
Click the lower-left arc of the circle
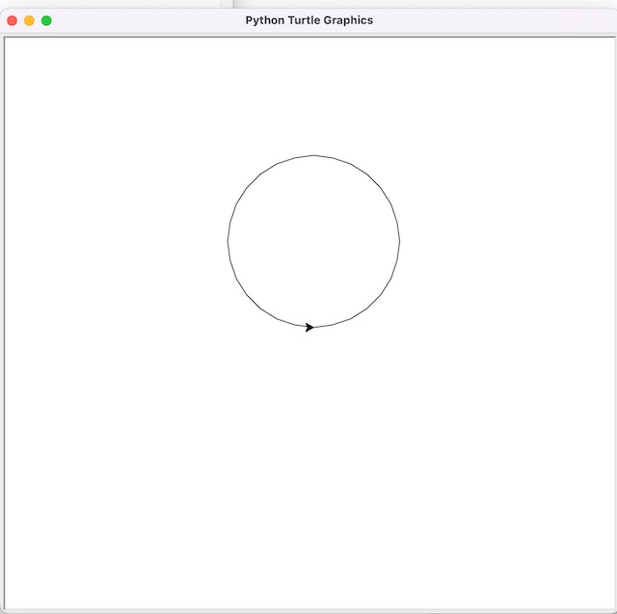coord(254,302)
